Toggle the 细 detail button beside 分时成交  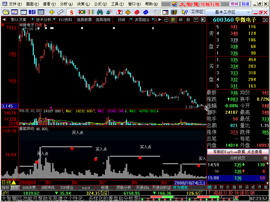click(265, 158)
